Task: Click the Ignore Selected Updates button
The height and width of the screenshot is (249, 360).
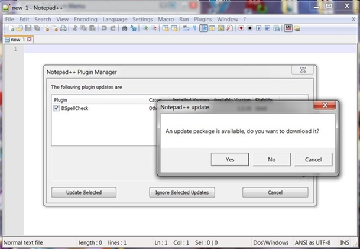Action: pyautogui.click(x=182, y=192)
